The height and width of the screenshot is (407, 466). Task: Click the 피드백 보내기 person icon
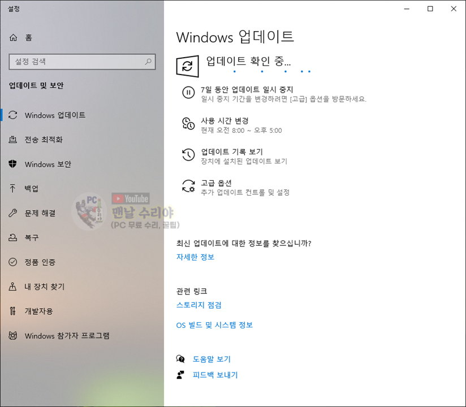pos(180,375)
